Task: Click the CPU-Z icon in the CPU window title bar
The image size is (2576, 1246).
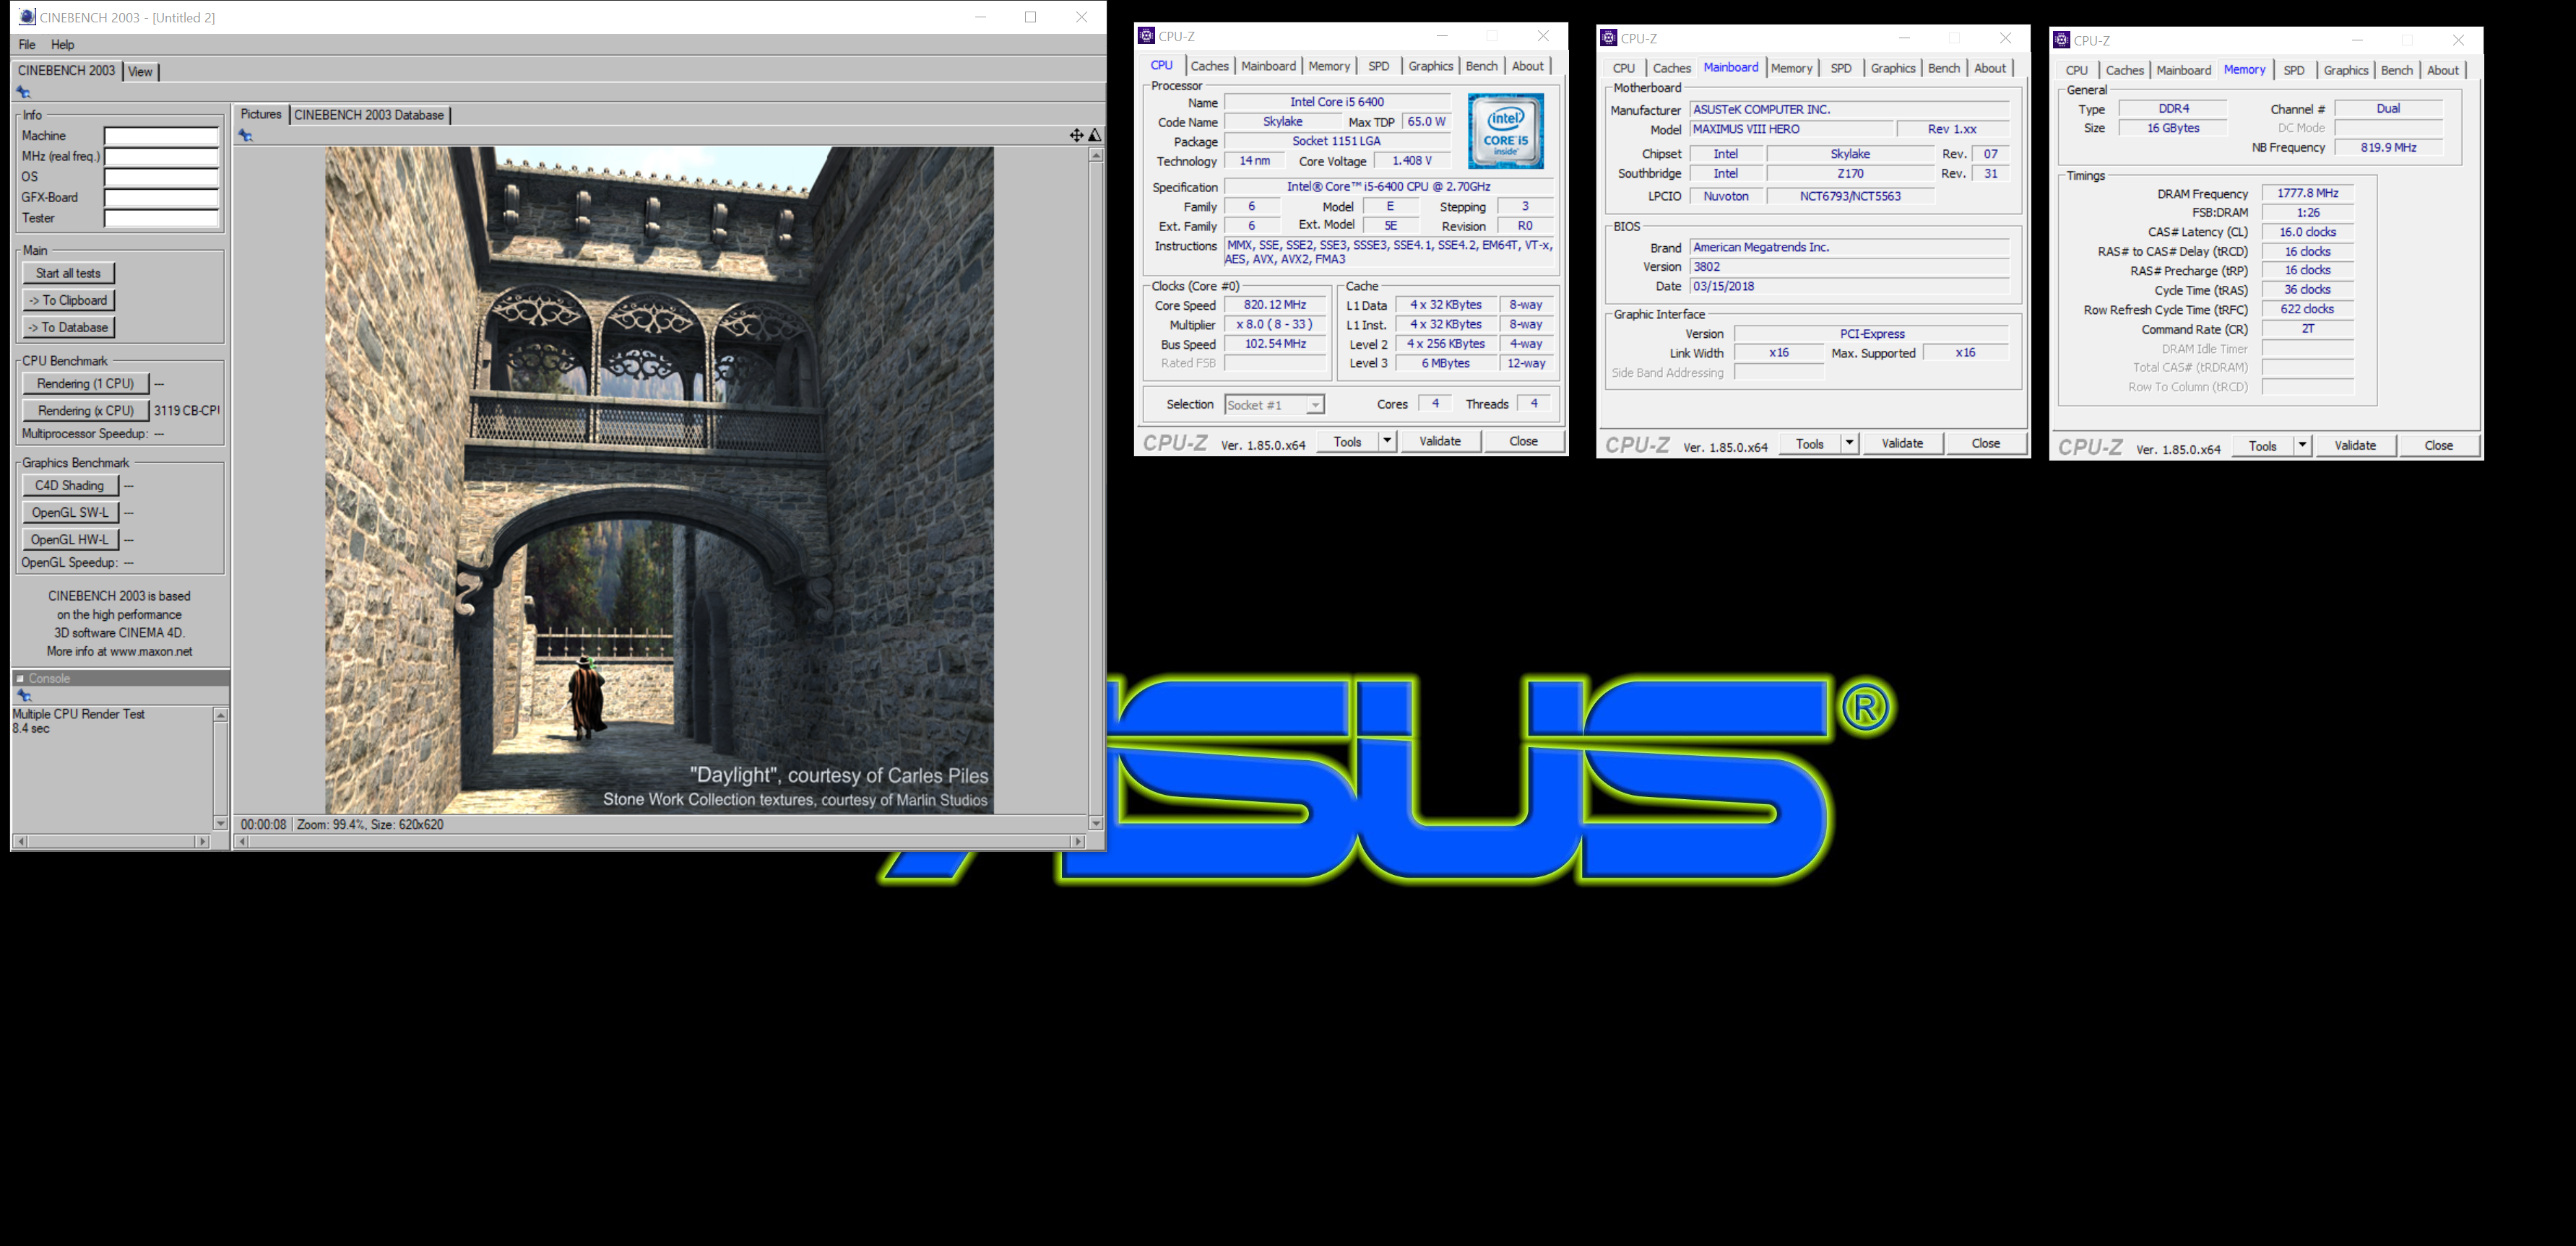Action: tap(1147, 36)
